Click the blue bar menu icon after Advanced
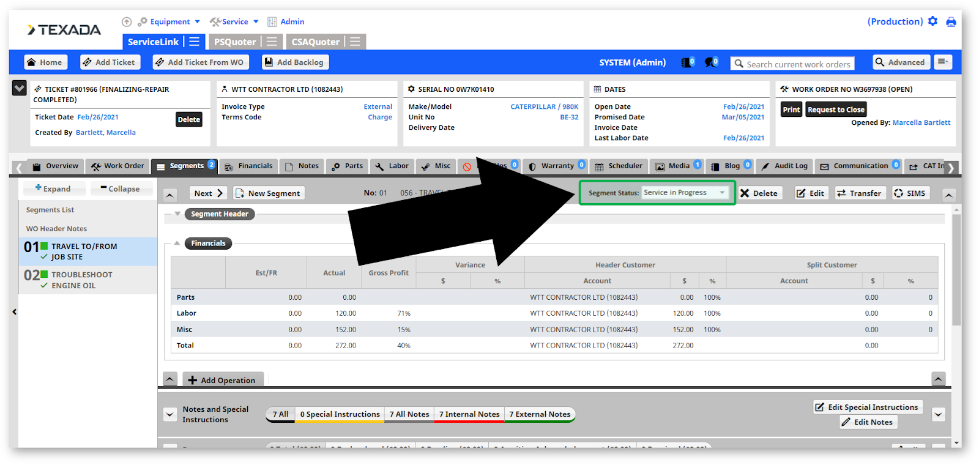Image resolution: width=979 pixels, height=465 pixels. 943,62
